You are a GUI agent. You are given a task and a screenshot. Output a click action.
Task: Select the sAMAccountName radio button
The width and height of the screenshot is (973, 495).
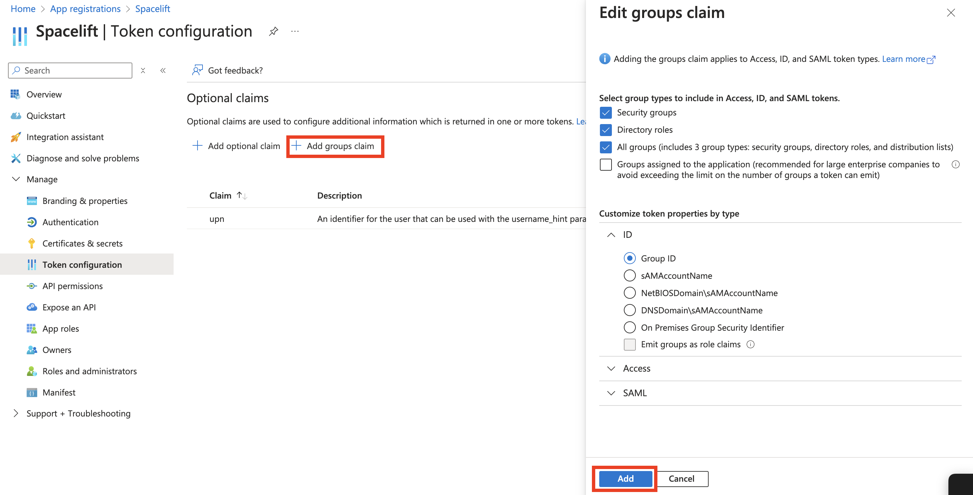[629, 275]
